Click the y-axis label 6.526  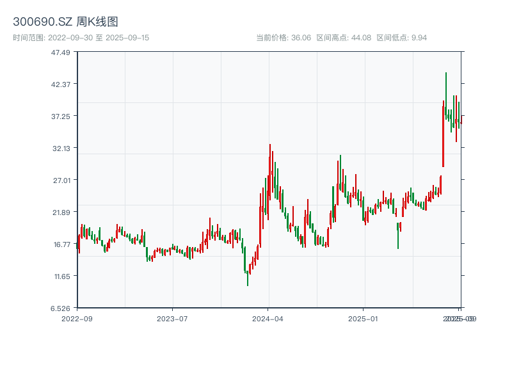(x=60, y=308)
